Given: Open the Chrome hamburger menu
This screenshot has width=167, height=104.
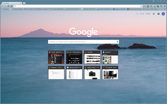Looking at the screenshot, I should click(x=165, y=6).
